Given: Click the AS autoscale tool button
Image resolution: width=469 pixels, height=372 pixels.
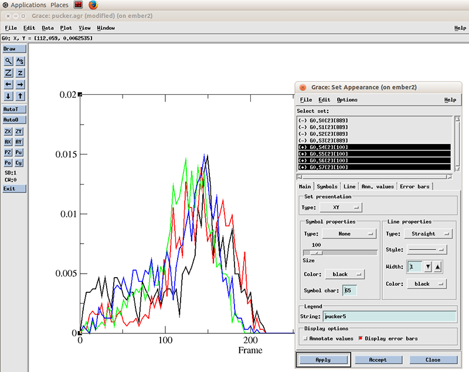Looking at the screenshot, I should click(x=20, y=61).
